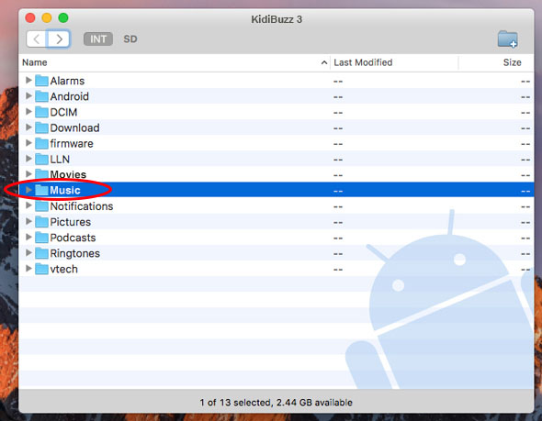Click the Movies folder name

[x=68, y=174]
